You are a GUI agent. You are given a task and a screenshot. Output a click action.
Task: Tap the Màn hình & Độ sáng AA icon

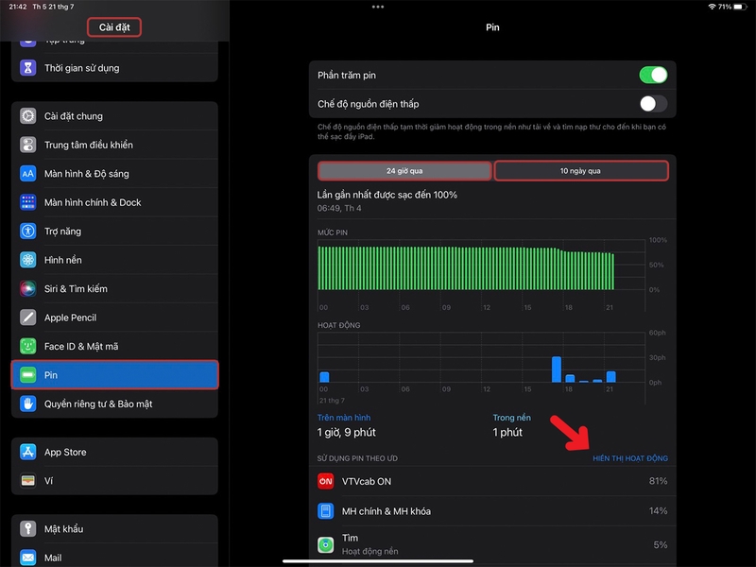[x=28, y=174]
